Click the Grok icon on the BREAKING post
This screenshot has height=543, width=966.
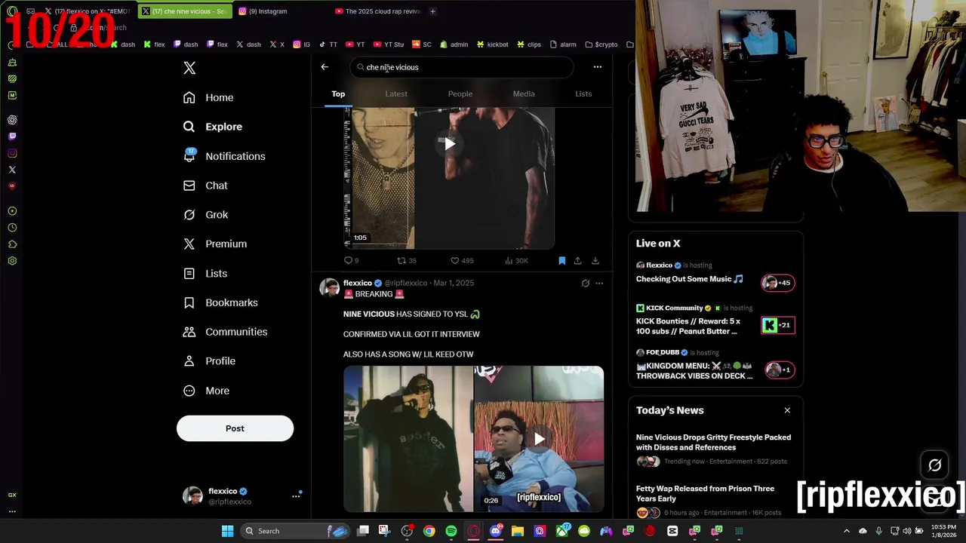click(x=585, y=284)
